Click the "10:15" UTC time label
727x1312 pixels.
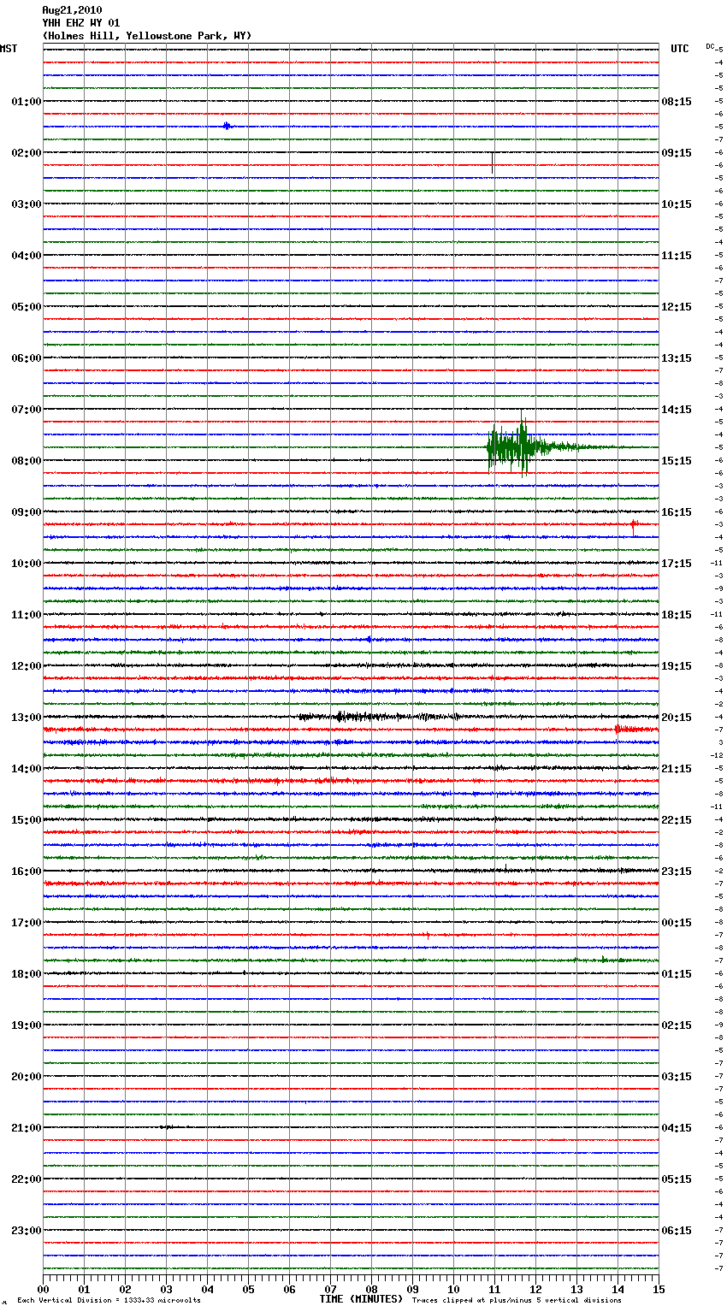coord(677,204)
